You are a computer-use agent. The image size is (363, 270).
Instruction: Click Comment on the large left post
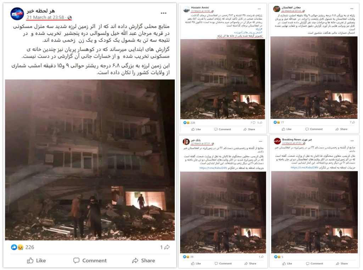[x=90, y=260]
